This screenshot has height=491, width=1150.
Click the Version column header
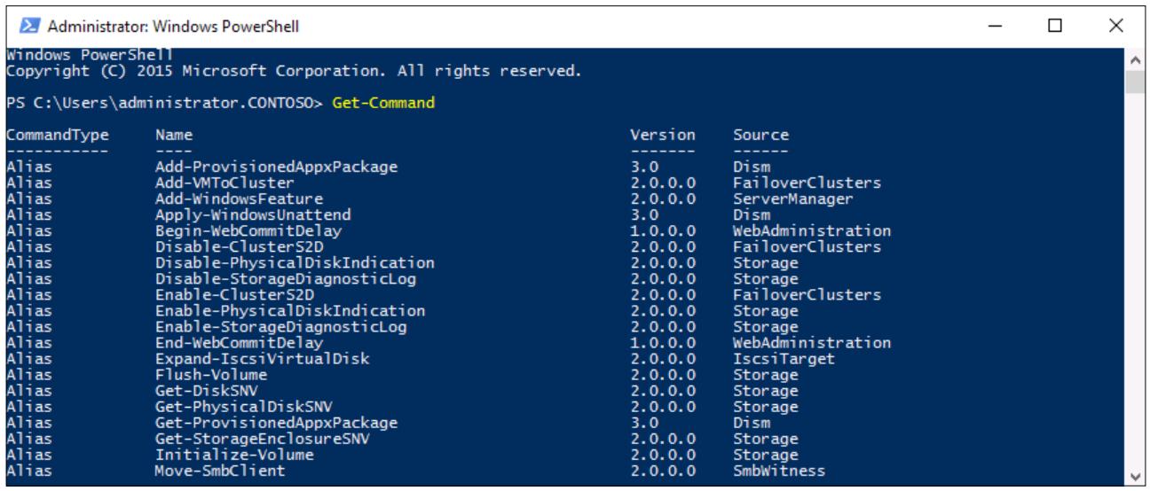pos(662,136)
